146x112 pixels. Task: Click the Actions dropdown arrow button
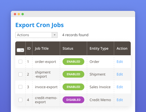pos(55,35)
